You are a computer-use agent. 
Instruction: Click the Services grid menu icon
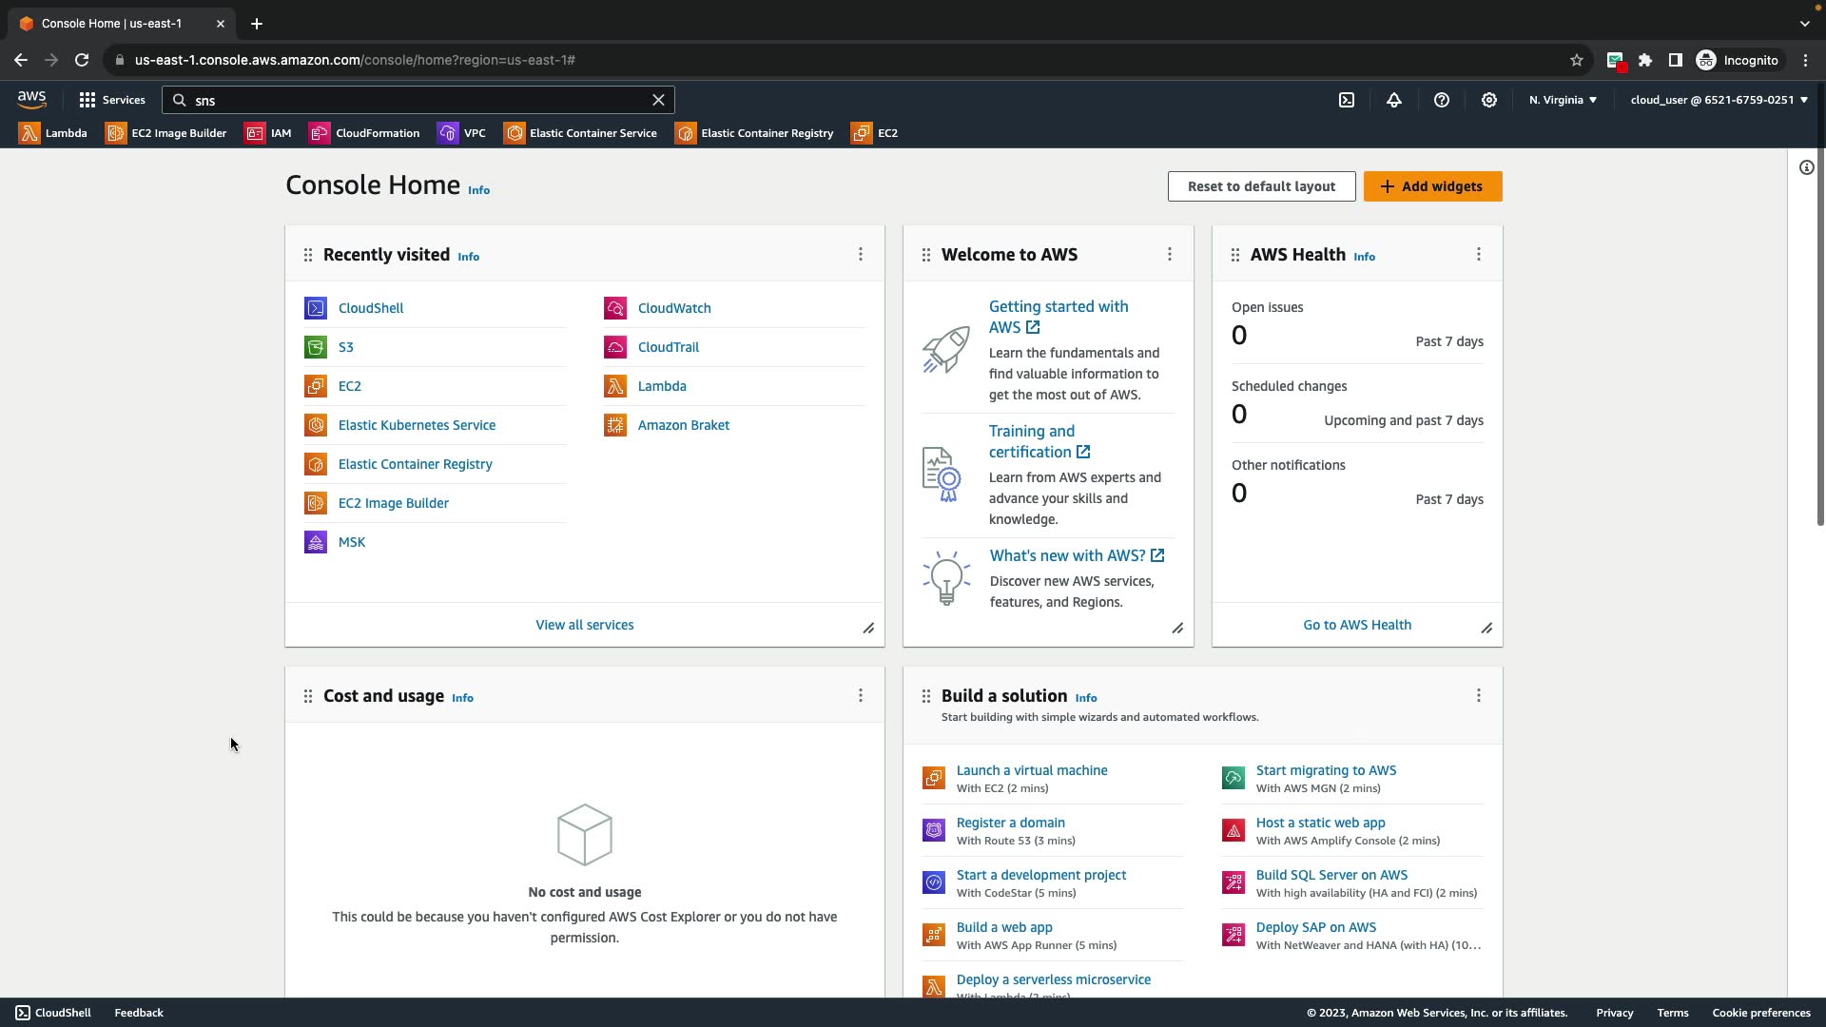(87, 100)
